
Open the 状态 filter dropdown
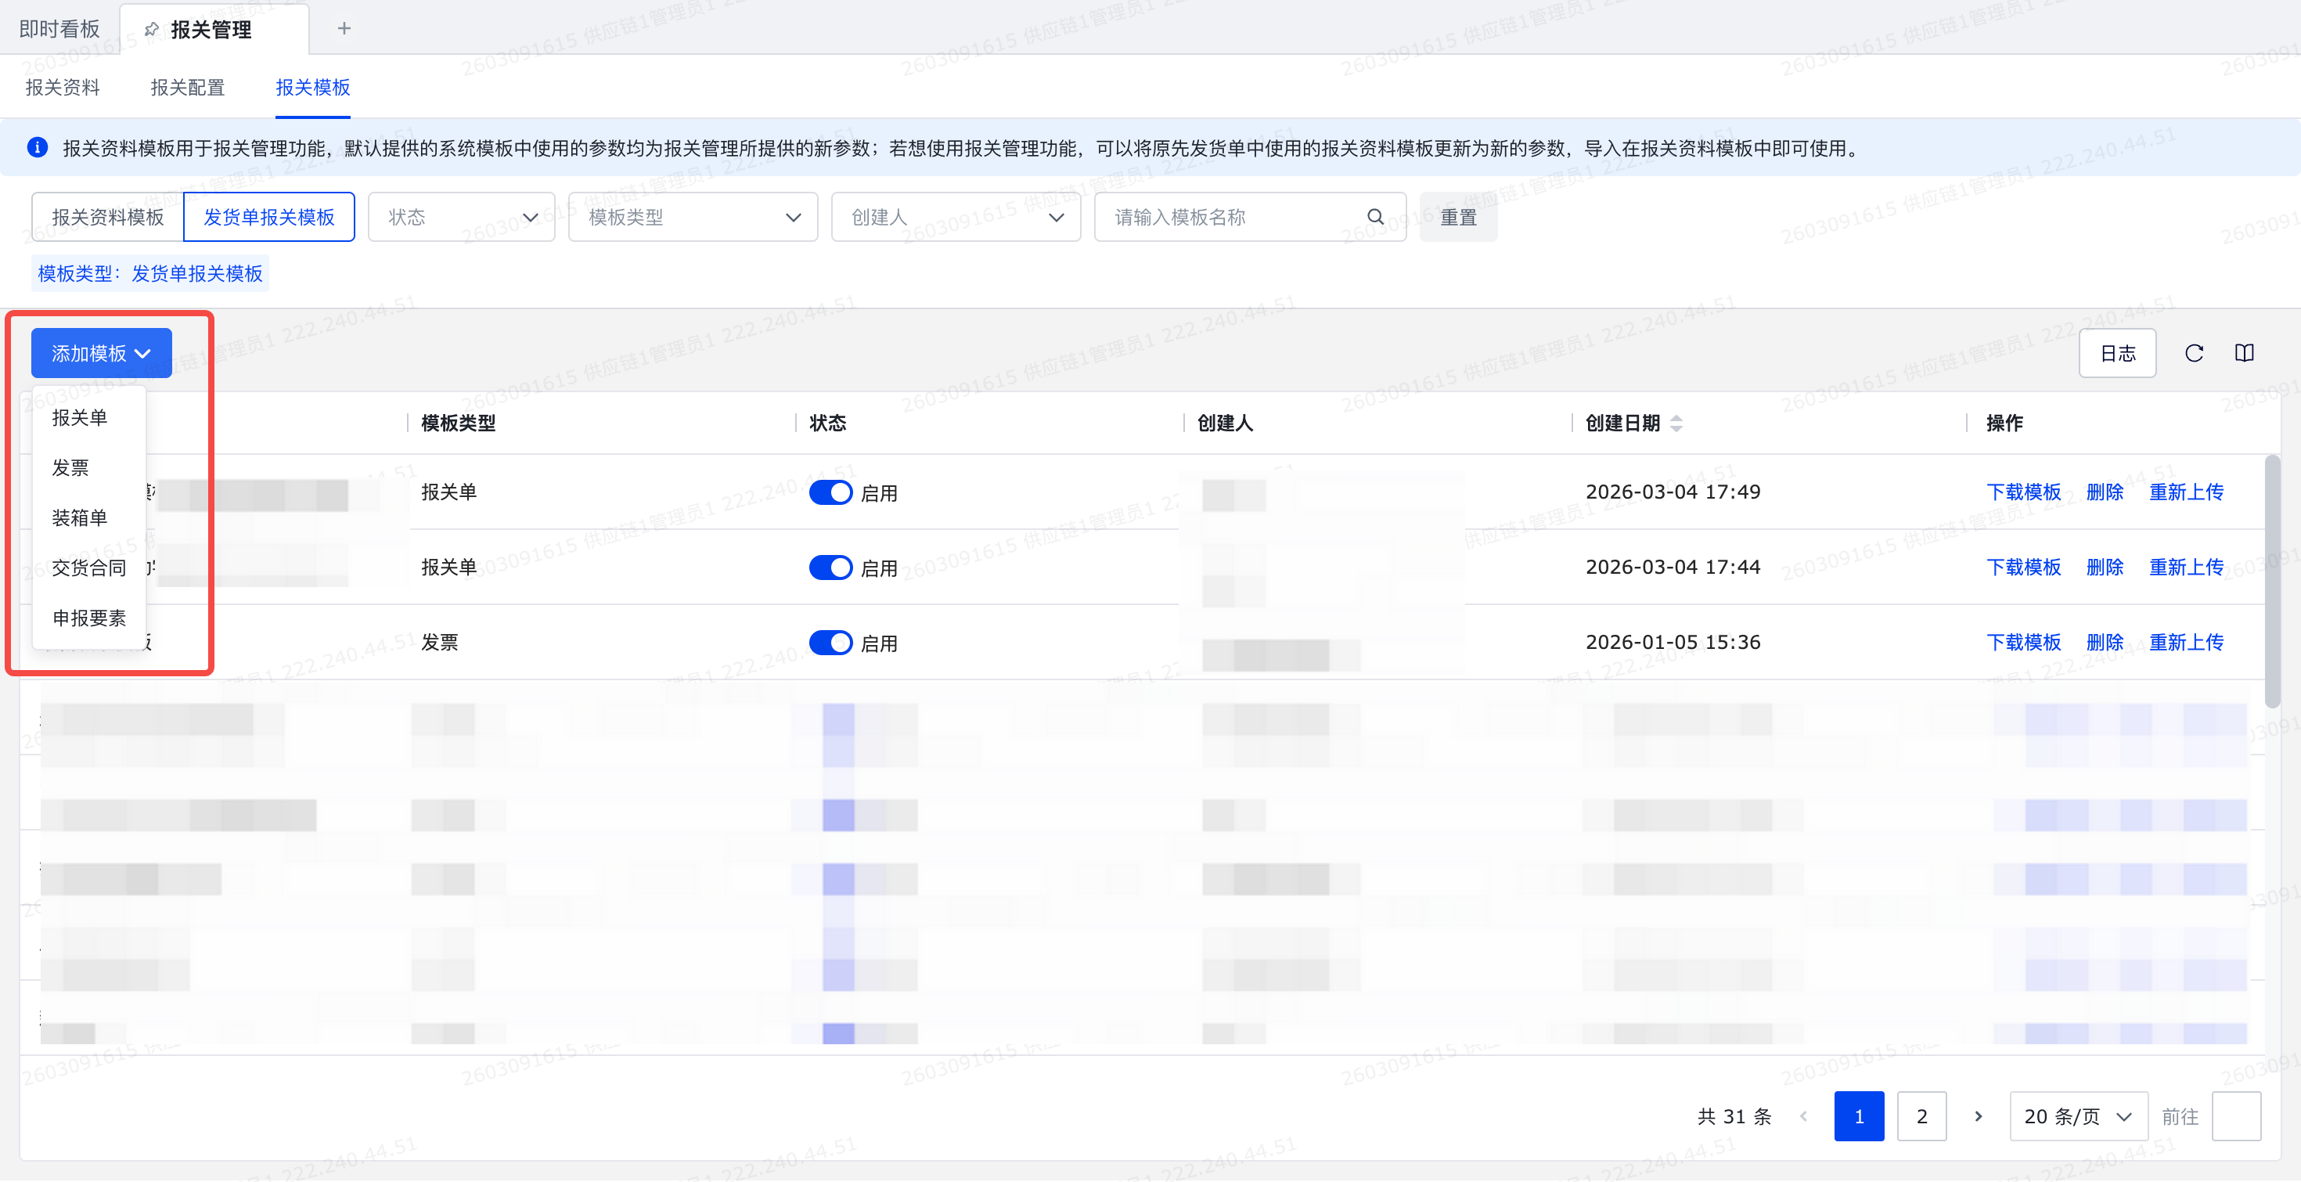click(x=461, y=217)
